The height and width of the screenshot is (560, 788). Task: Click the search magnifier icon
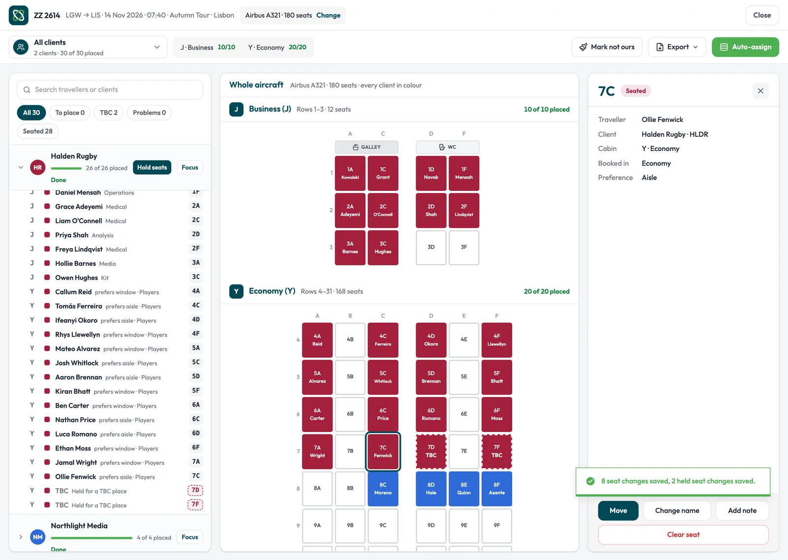click(x=27, y=90)
